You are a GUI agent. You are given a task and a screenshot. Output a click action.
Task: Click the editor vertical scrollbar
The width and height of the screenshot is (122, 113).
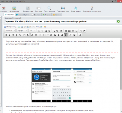(x=121, y=64)
